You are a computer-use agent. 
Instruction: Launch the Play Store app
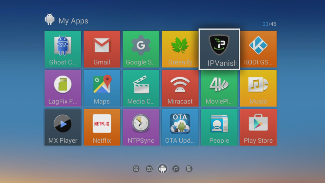(x=258, y=127)
